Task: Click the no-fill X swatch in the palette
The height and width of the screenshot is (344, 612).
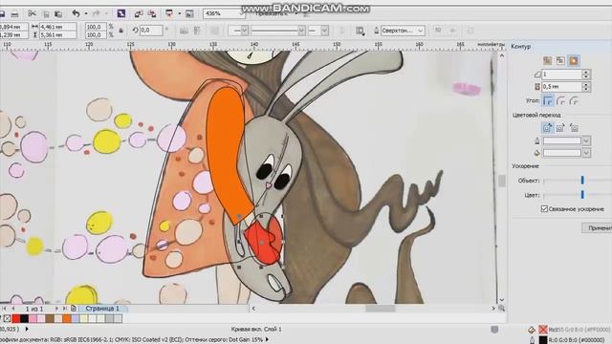Action: click(x=7, y=318)
